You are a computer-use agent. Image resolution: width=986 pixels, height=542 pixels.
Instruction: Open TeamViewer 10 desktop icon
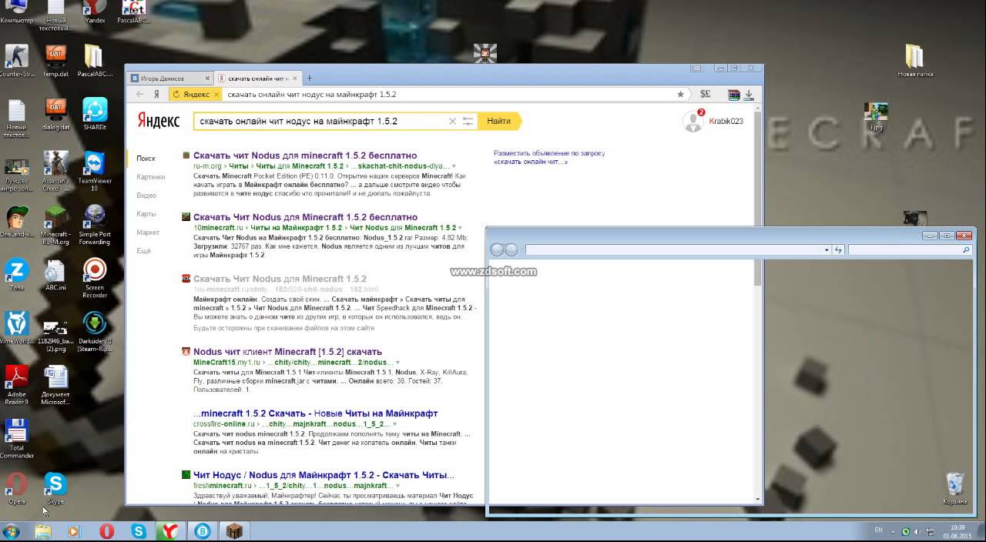tap(95, 171)
